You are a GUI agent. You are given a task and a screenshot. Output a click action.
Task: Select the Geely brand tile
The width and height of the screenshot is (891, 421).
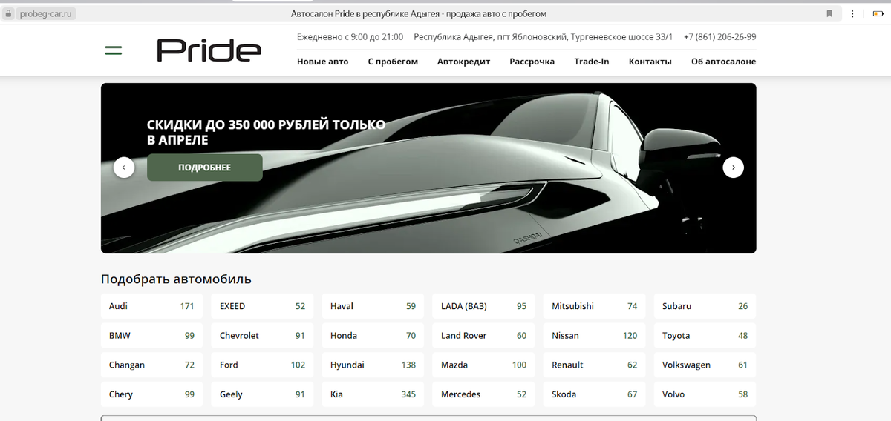point(261,394)
